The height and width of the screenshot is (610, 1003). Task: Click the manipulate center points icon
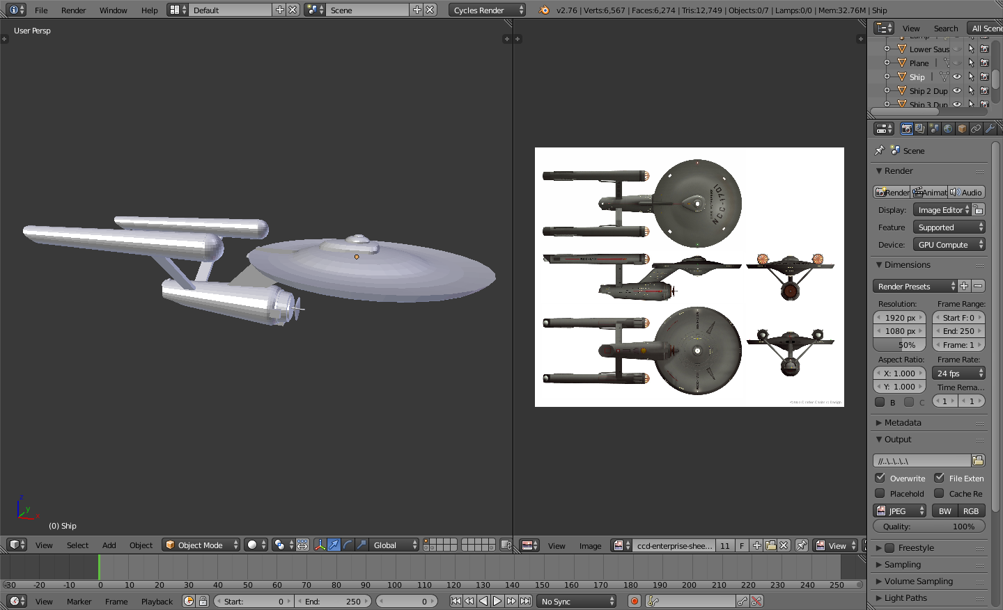coord(302,545)
